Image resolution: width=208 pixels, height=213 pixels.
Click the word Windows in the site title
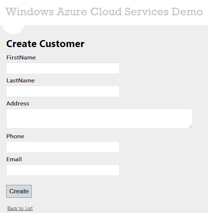29,12
